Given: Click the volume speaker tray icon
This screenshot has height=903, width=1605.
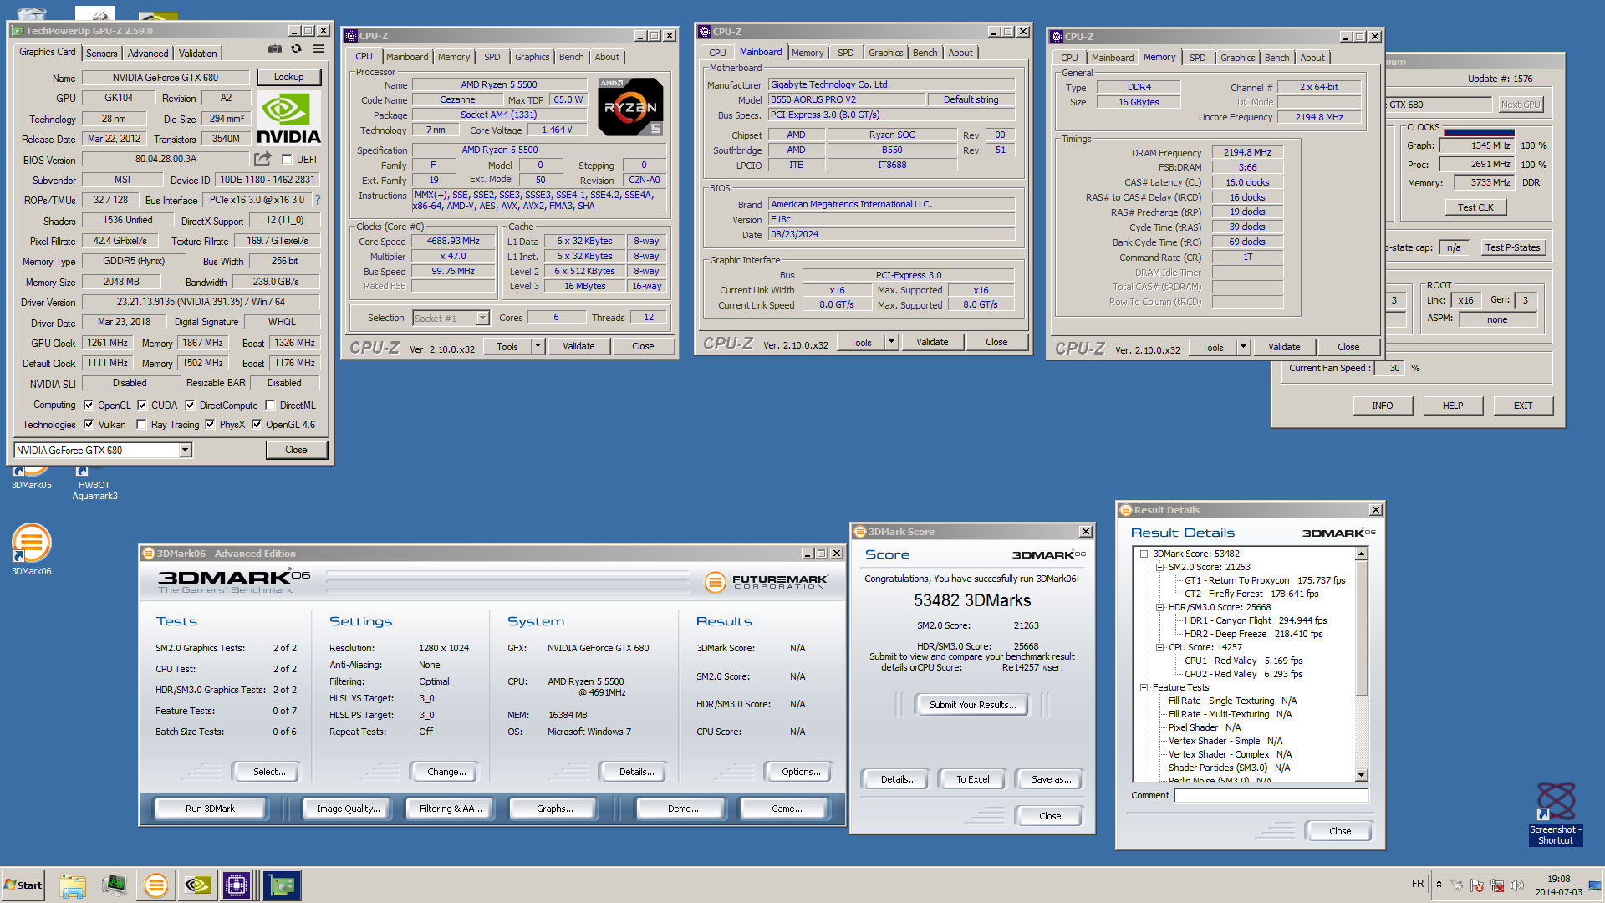Looking at the screenshot, I should point(1517,885).
